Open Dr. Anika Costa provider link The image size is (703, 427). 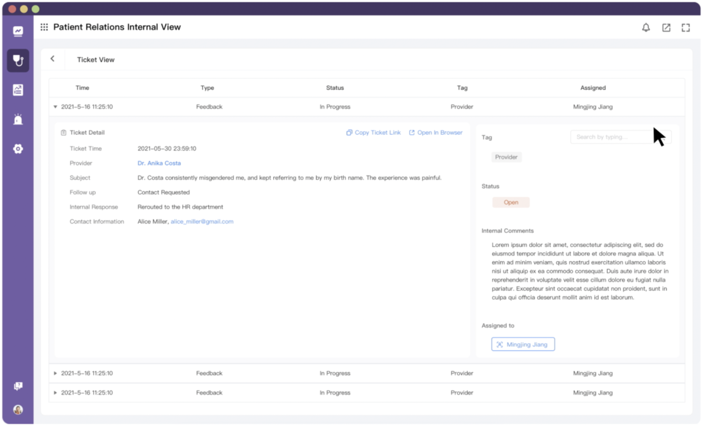pos(159,163)
